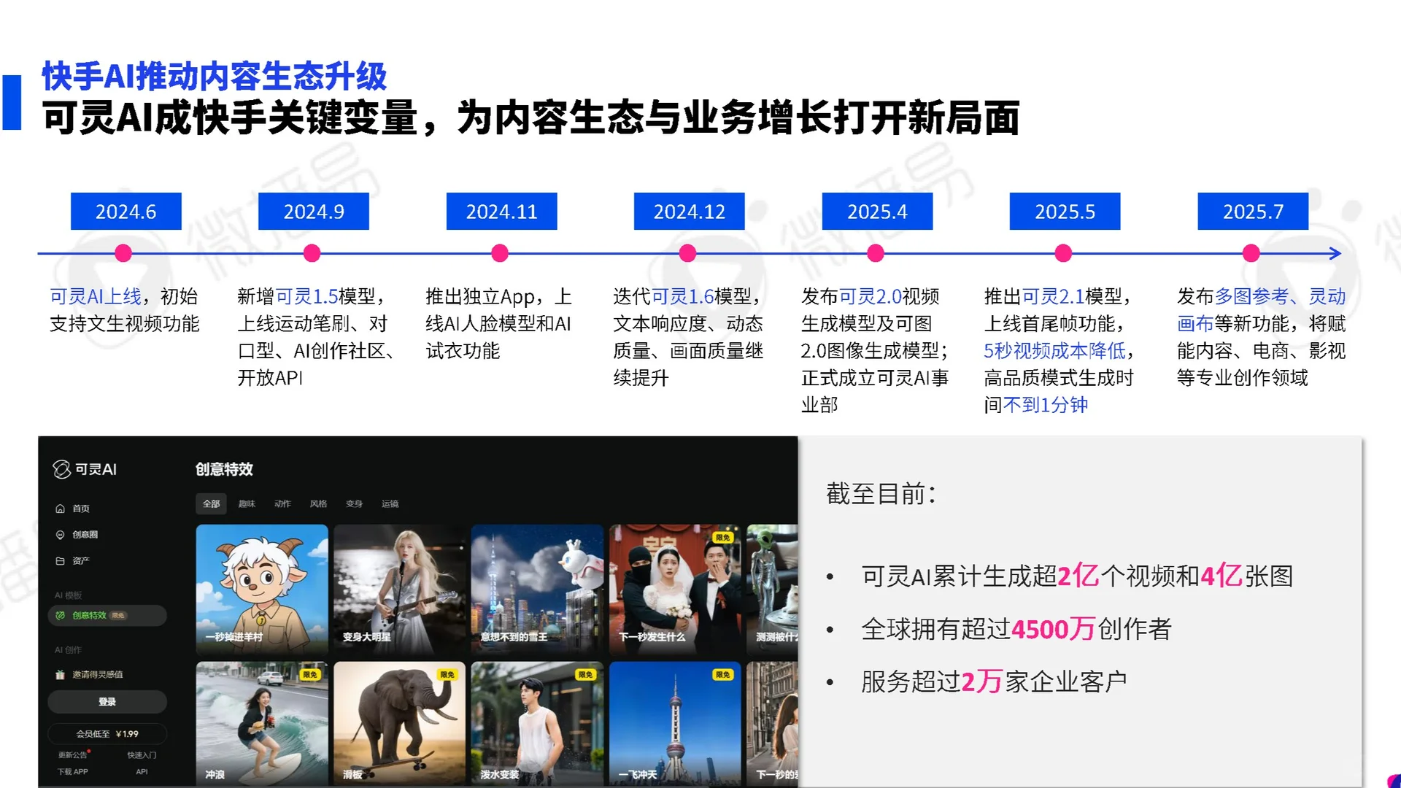This screenshot has height=788, width=1401.
Task: Click the 2024.9 date label
Action: point(314,212)
